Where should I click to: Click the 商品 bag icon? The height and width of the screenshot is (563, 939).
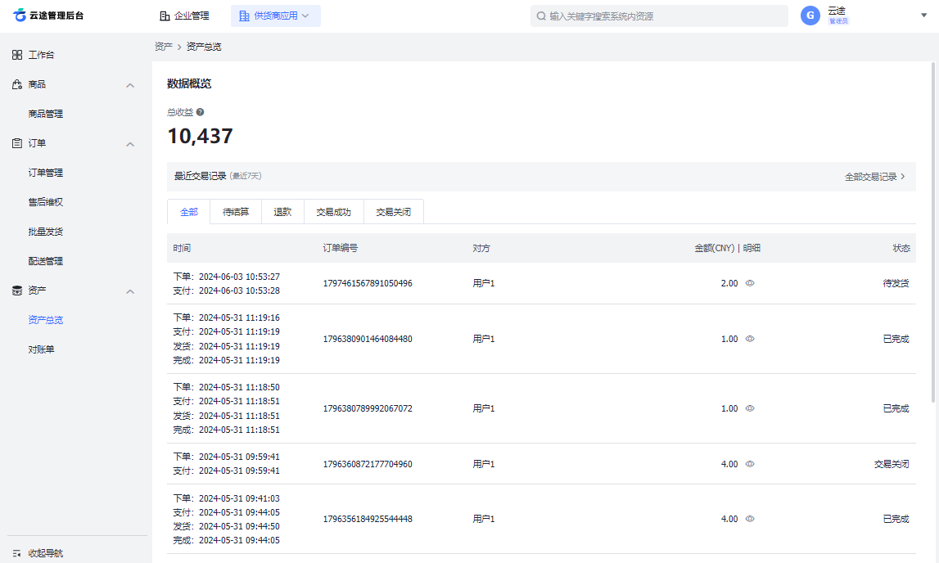coord(16,84)
